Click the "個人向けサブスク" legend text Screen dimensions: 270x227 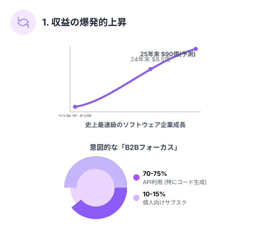[x=165, y=202]
